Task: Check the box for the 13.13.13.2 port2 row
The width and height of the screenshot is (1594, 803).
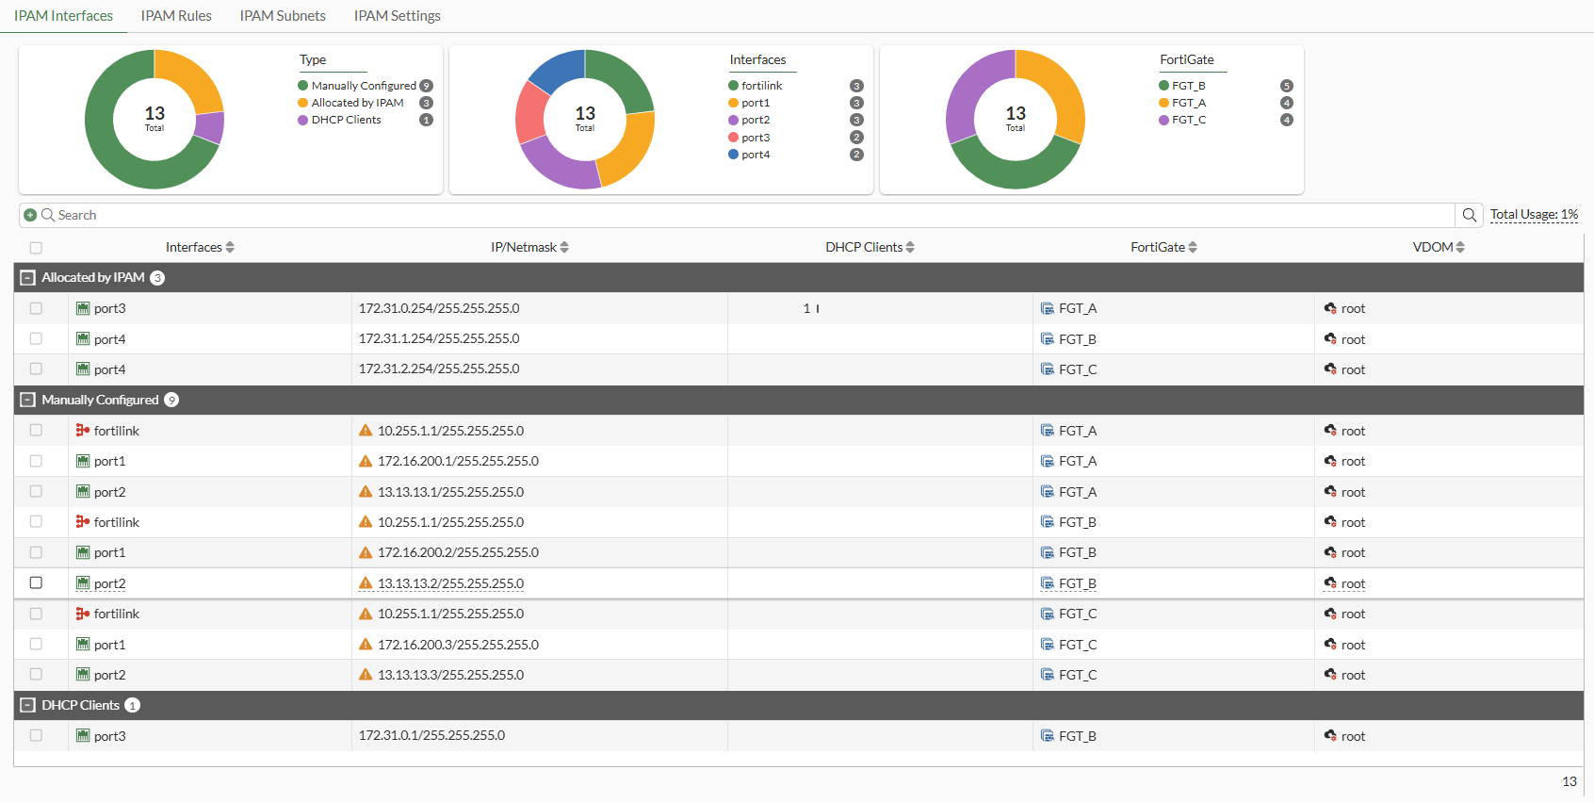Action: click(x=36, y=583)
